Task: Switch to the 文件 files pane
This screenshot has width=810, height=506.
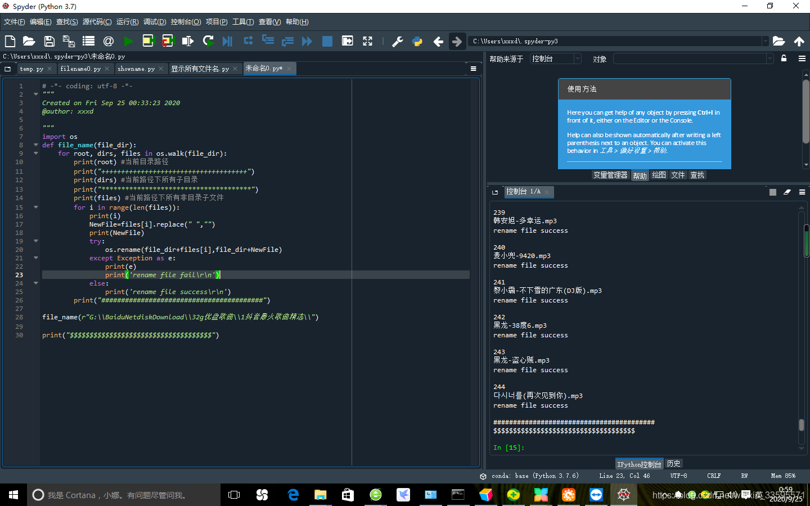Action: point(678,175)
